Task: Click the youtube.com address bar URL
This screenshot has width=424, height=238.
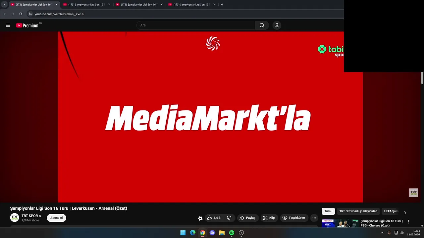Action: click(59, 14)
